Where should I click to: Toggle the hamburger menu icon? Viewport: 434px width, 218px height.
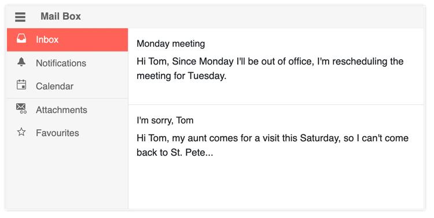click(x=20, y=17)
